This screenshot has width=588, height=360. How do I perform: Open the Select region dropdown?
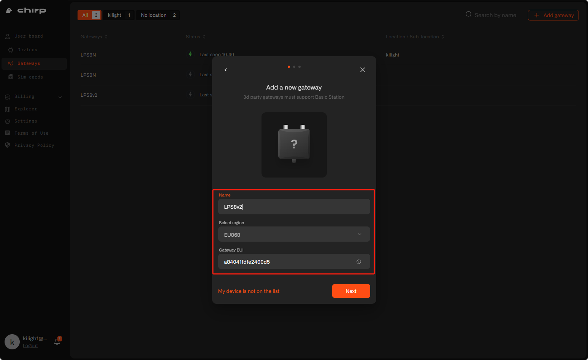click(x=294, y=234)
